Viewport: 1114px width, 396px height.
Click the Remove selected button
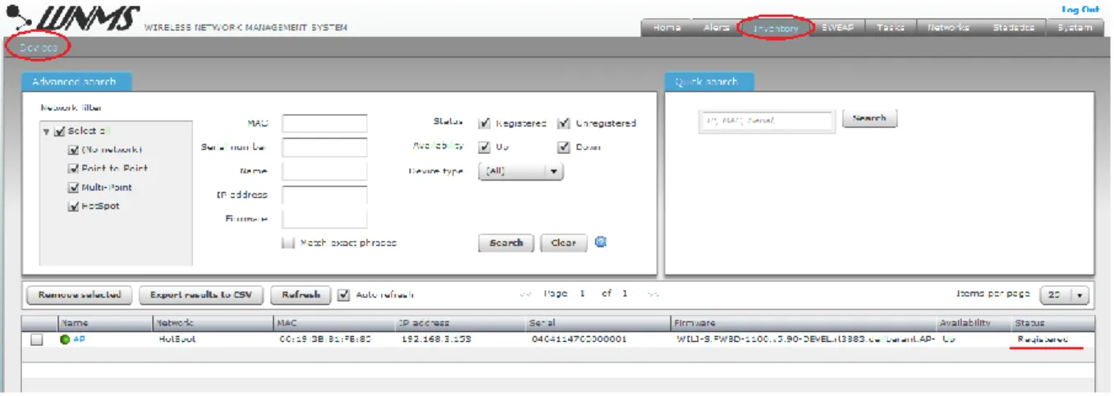click(80, 295)
